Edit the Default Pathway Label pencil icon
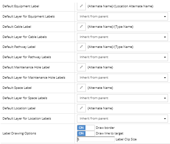 point(81,47)
